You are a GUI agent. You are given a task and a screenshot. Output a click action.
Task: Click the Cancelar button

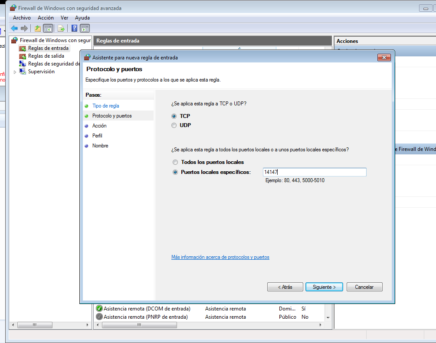click(364, 287)
